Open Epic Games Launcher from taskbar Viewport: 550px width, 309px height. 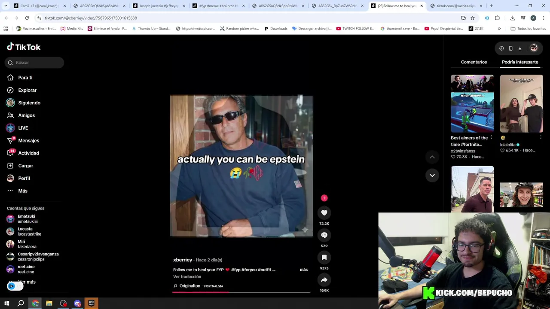(x=91, y=303)
